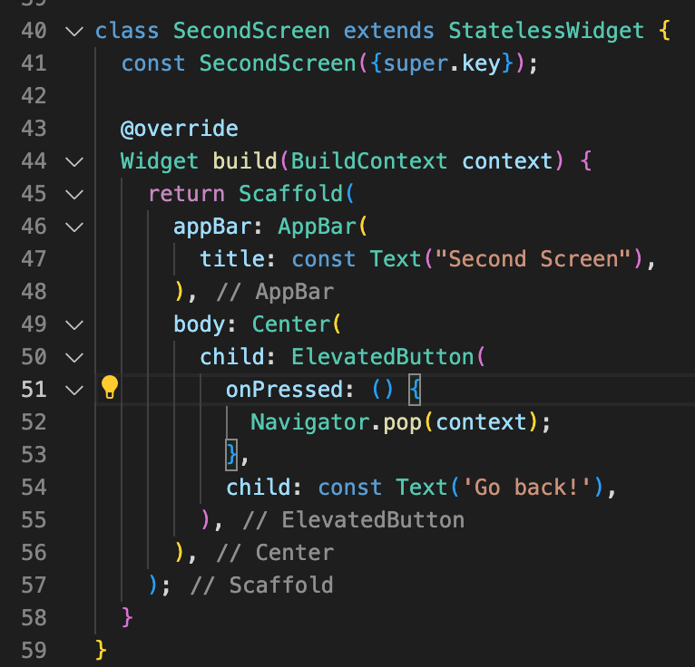The image size is (695, 667).
Task: Click the "Second Screen" title string
Action: pyautogui.click(x=533, y=259)
